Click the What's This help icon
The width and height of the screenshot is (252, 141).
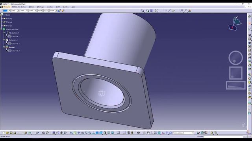(37, 133)
